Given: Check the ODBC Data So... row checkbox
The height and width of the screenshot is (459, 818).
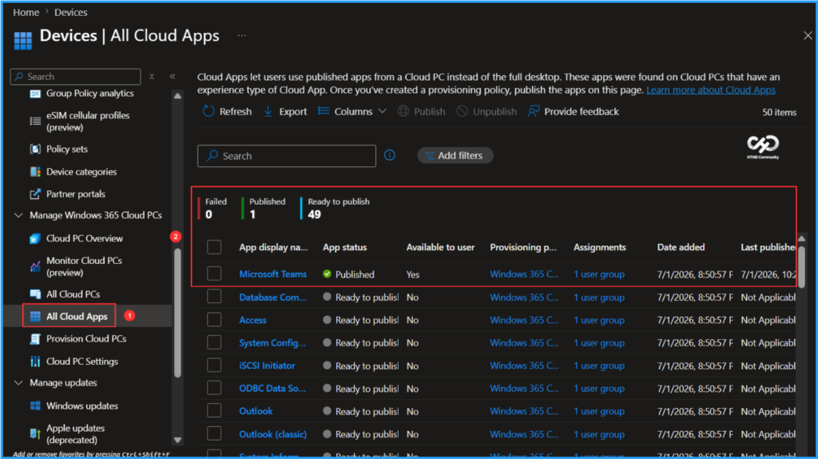Looking at the screenshot, I should pyautogui.click(x=214, y=388).
